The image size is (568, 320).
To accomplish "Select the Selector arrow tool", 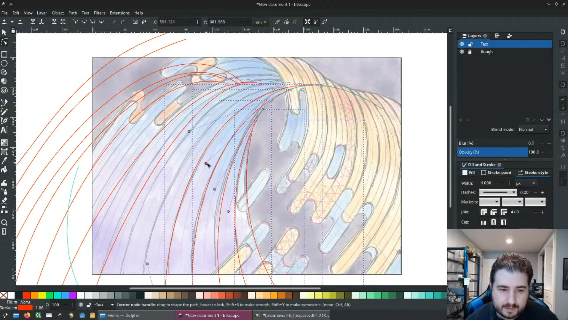I will pos(4,33).
